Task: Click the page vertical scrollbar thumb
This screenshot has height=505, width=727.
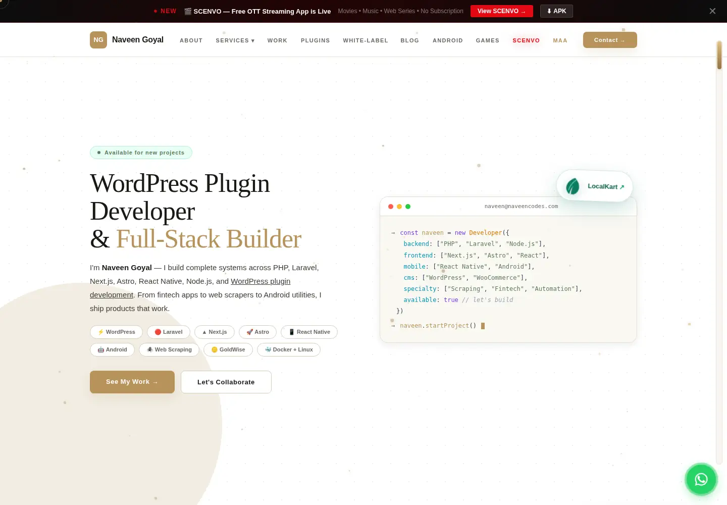Action: [719, 55]
